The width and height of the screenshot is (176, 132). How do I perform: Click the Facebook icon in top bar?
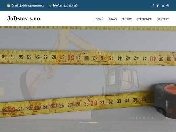[153, 5]
